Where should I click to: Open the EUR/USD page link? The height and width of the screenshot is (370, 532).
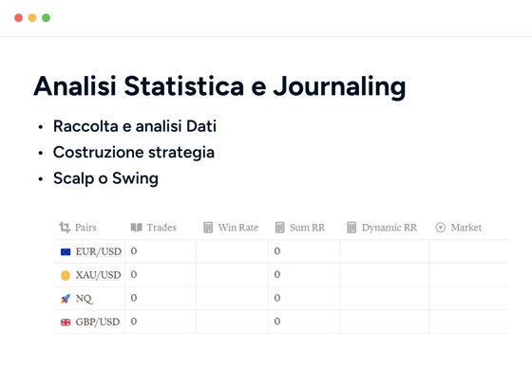pyautogui.click(x=99, y=251)
